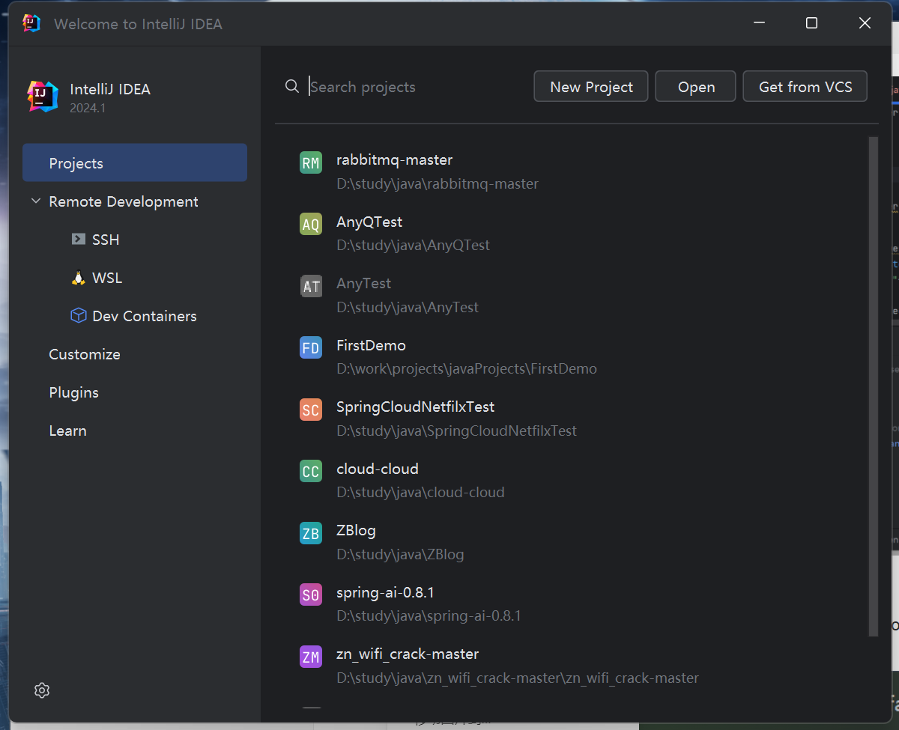Click the path D:\study\java\ZBlog

click(x=400, y=554)
